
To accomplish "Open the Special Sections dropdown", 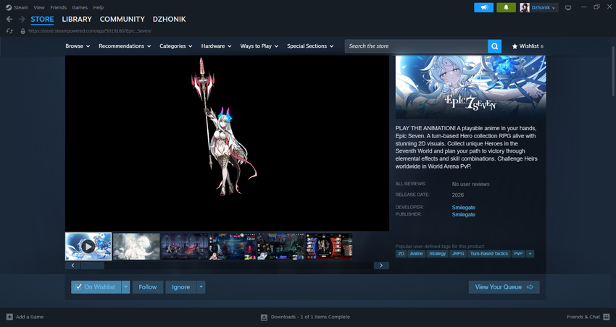I will (310, 46).
